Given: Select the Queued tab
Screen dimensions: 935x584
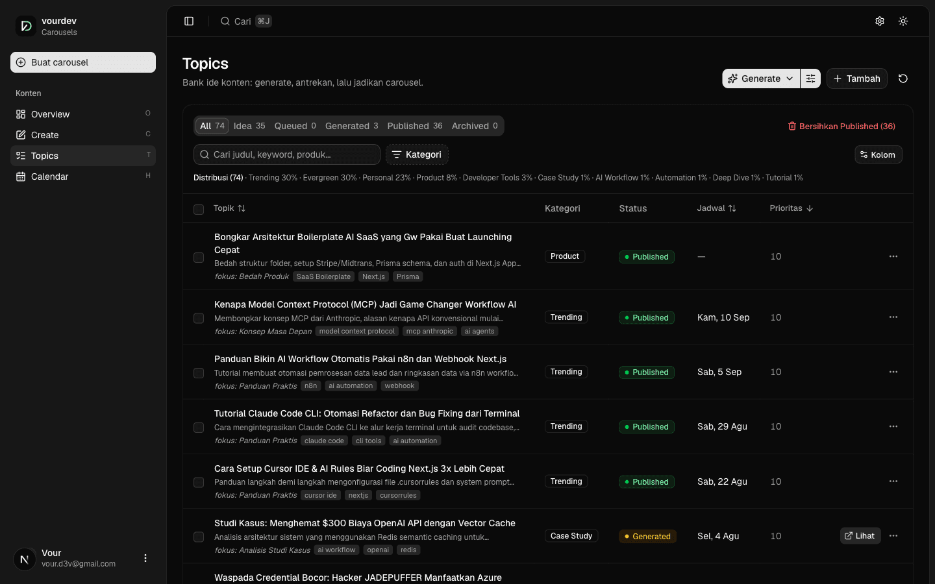Looking at the screenshot, I should 295,126.
